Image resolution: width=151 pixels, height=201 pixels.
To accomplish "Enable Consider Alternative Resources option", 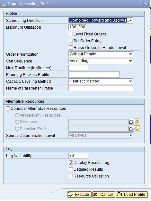I will pyautogui.click(x=8, y=109).
